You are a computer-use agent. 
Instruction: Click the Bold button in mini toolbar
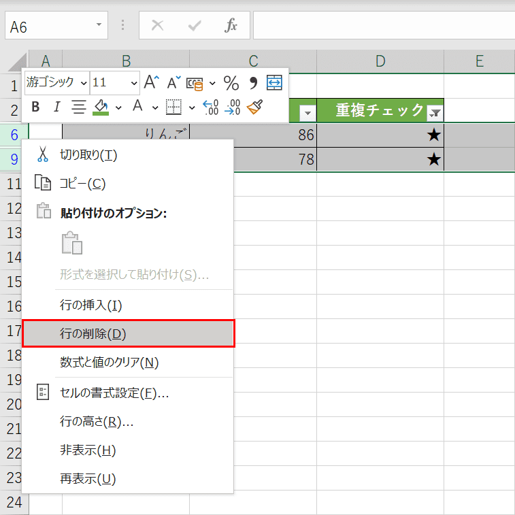click(35, 107)
